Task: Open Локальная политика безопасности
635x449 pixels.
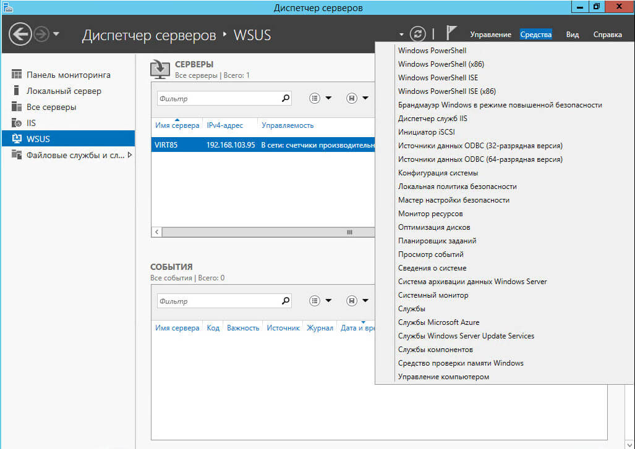Action: pyautogui.click(x=457, y=187)
